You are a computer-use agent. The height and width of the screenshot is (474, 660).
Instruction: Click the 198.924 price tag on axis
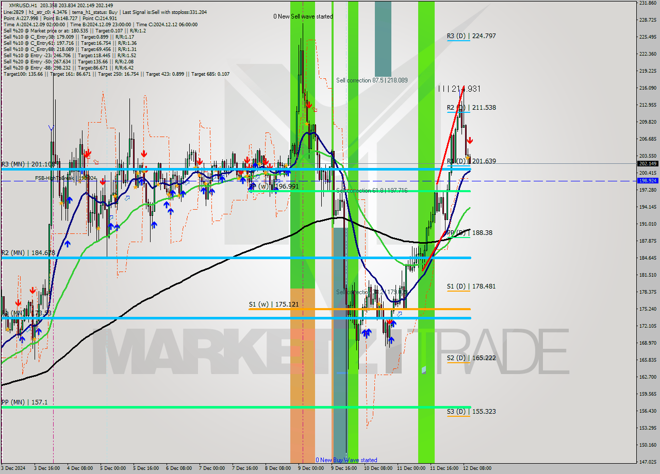648,181
